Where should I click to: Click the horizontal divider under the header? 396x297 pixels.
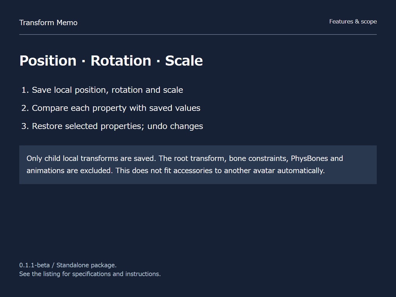click(198, 34)
